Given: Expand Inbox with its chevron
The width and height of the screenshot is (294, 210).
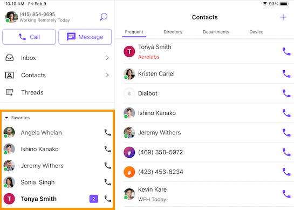Looking at the screenshot, I should pyautogui.click(x=107, y=58).
